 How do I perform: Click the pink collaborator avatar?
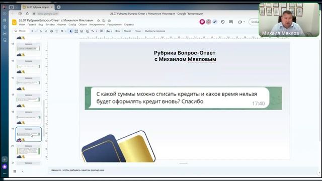202,22
